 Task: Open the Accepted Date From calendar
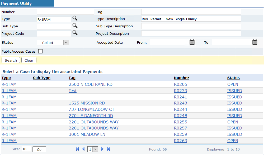(x=192, y=42)
